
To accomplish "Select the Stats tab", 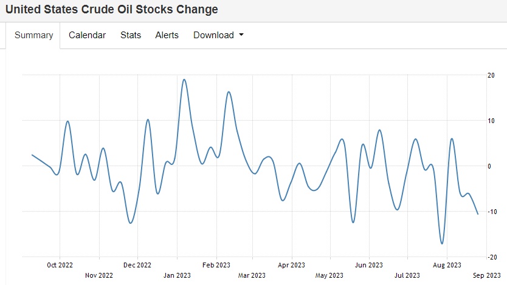I will click(131, 35).
